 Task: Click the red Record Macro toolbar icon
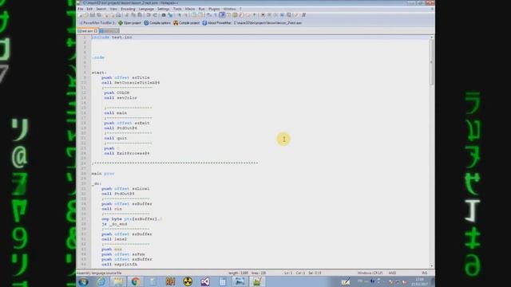pos(263,15)
